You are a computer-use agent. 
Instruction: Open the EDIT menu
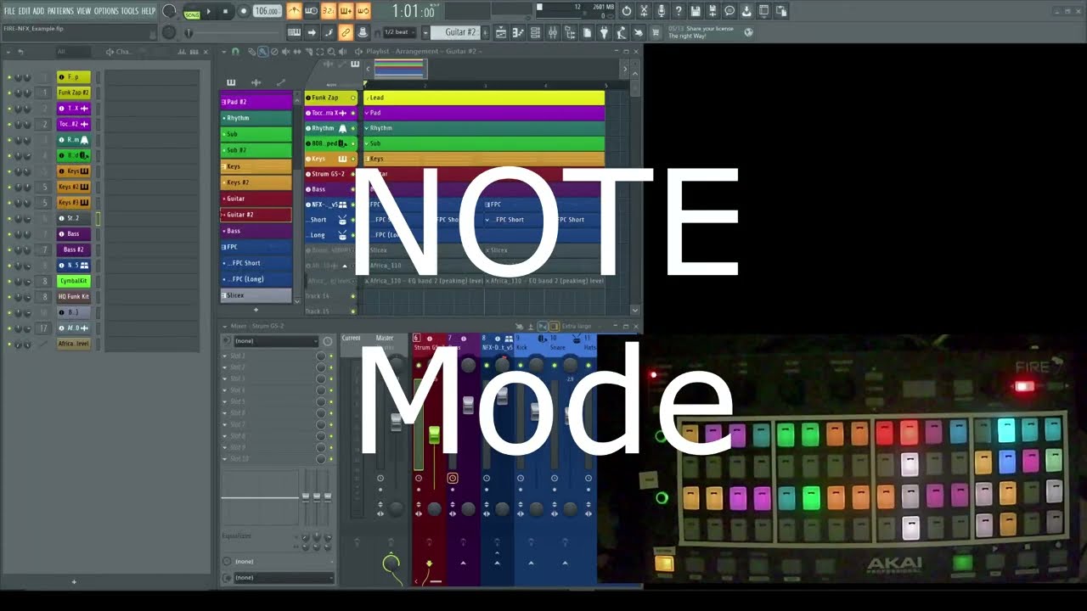(25, 11)
